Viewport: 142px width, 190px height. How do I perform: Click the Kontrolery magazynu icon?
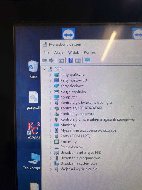click(x=56, y=114)
